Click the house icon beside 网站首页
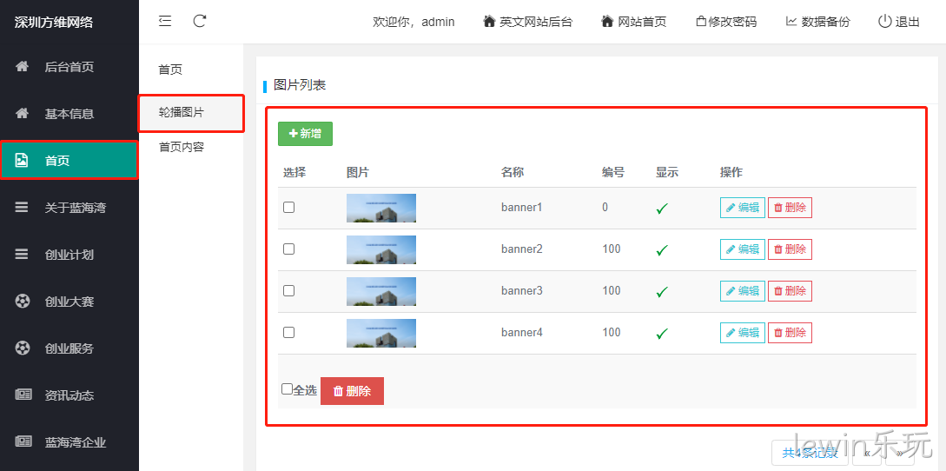This screenshot has height=471, width=946. pyautogui.click(x=607, y=21)
